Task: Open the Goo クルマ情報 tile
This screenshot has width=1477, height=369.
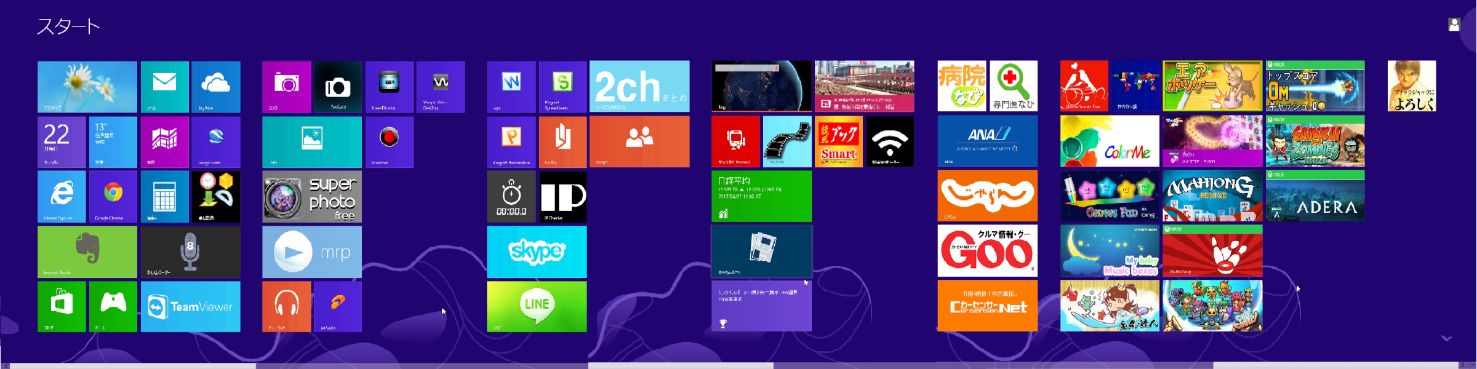Action: [x=987, y=251]
